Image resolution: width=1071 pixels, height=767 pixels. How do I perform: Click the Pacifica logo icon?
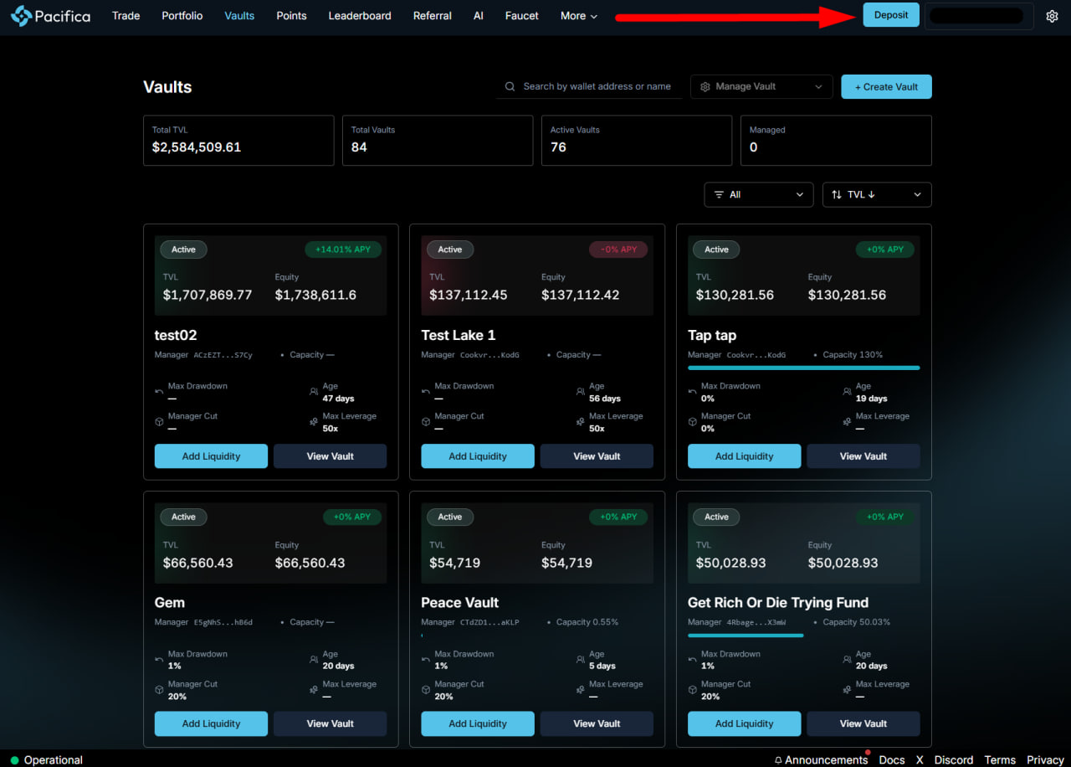pos(21,15)
